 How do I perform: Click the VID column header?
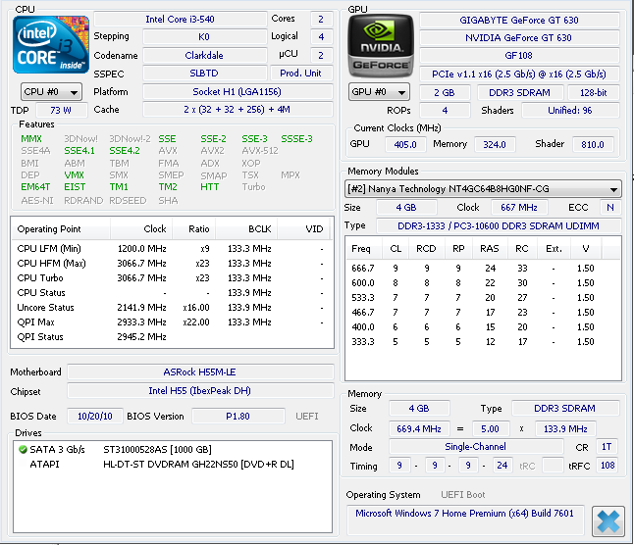(x=304, y=229)
